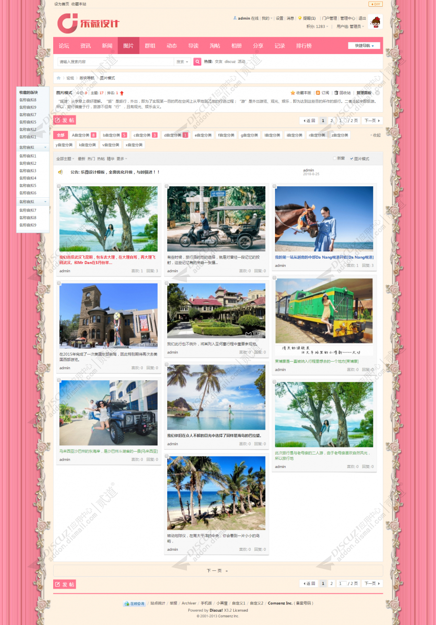436x625 pixels.
Task: Click the DIY button at top right
Action: point(375,4)
